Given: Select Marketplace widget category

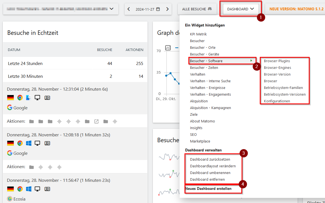Looking at the screenshot, I should (200, 141).
